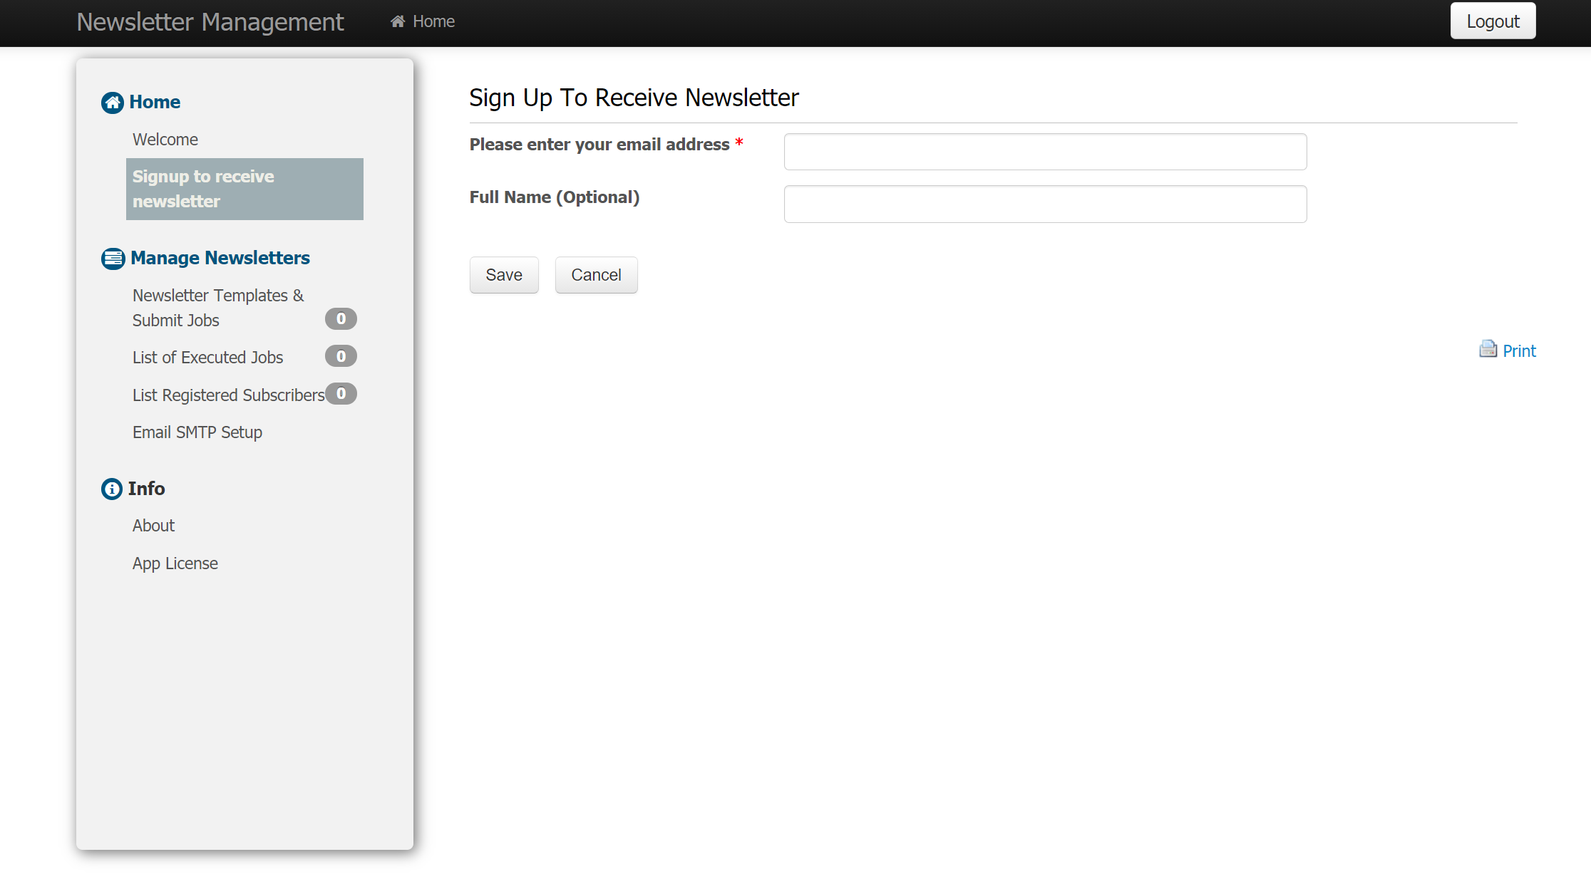Screen dimensions: 1591x894
Task: Click the Print link
Action: [x=1519, y=351]
